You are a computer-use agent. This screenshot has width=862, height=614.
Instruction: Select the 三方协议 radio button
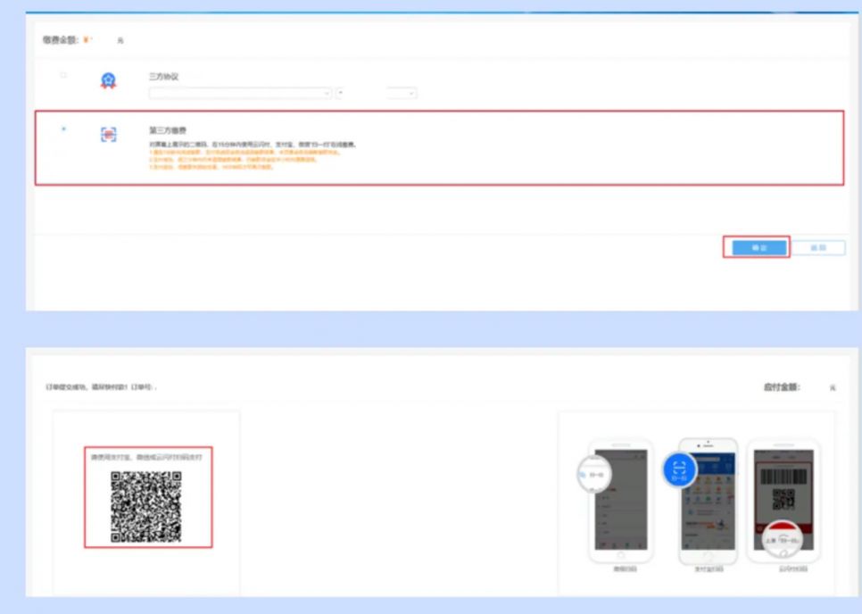[63, 76]
